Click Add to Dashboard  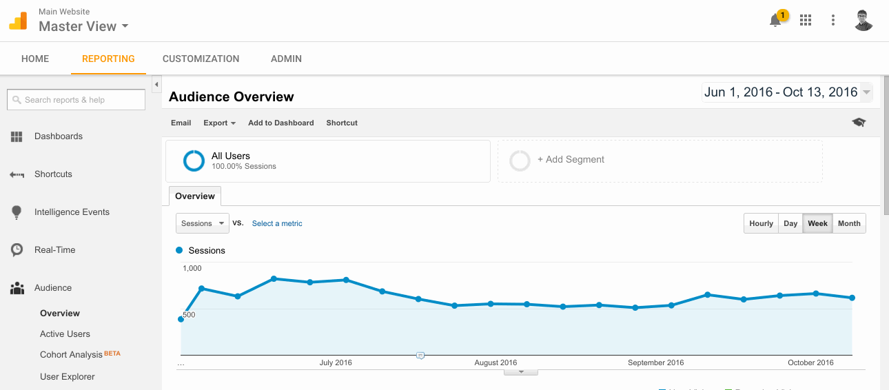pyautogui.click(x=280, y=123)
